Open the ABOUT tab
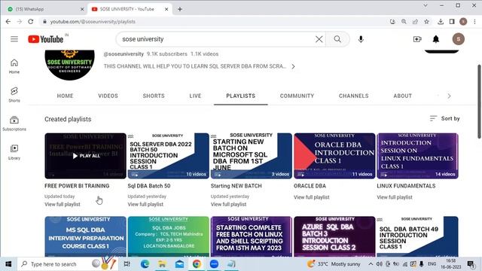This screenshot has height=271, width=482. point(403,96)
